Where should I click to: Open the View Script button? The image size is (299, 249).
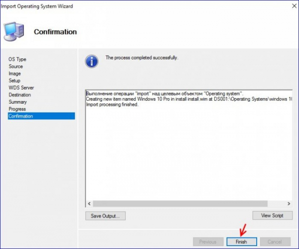point(272,216)
